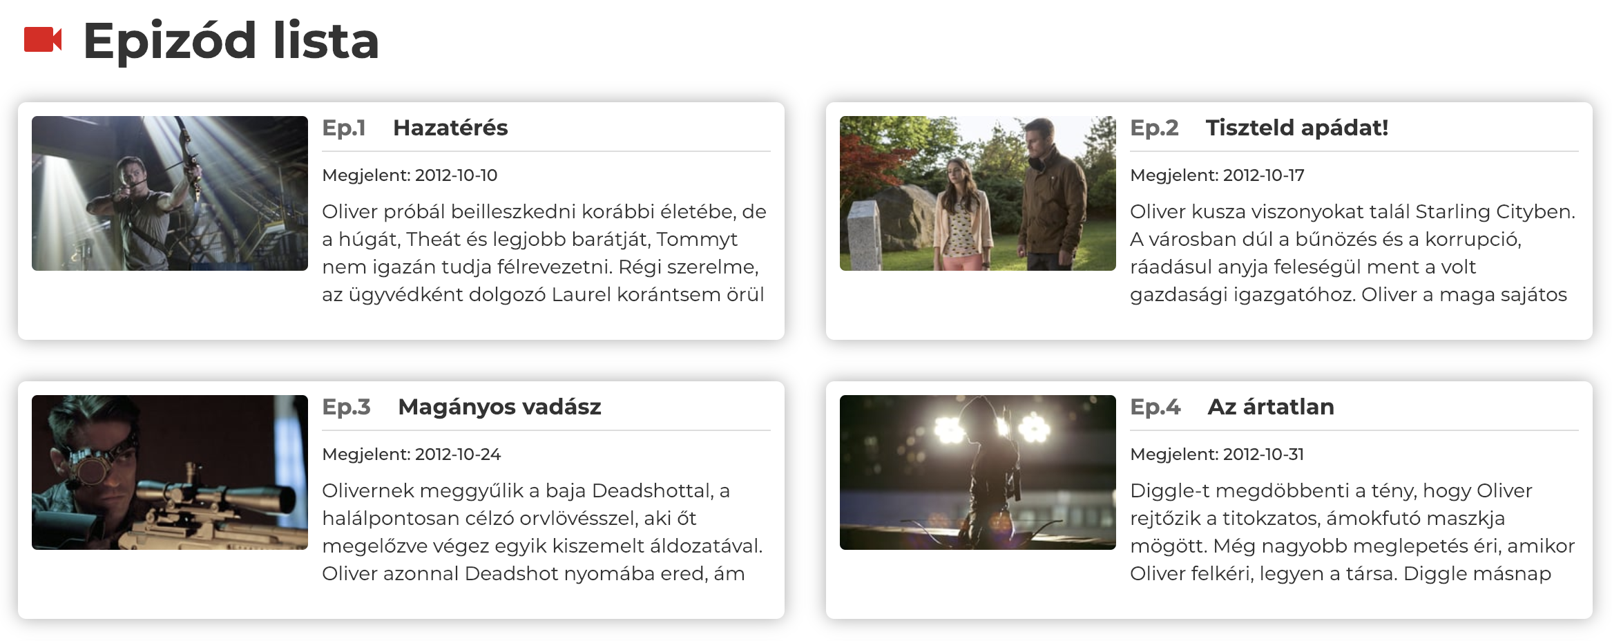Open the Az ártatlan episode thumbnail
The image size is (1612, 641).
pyautogui.click(x=978, y=472)
